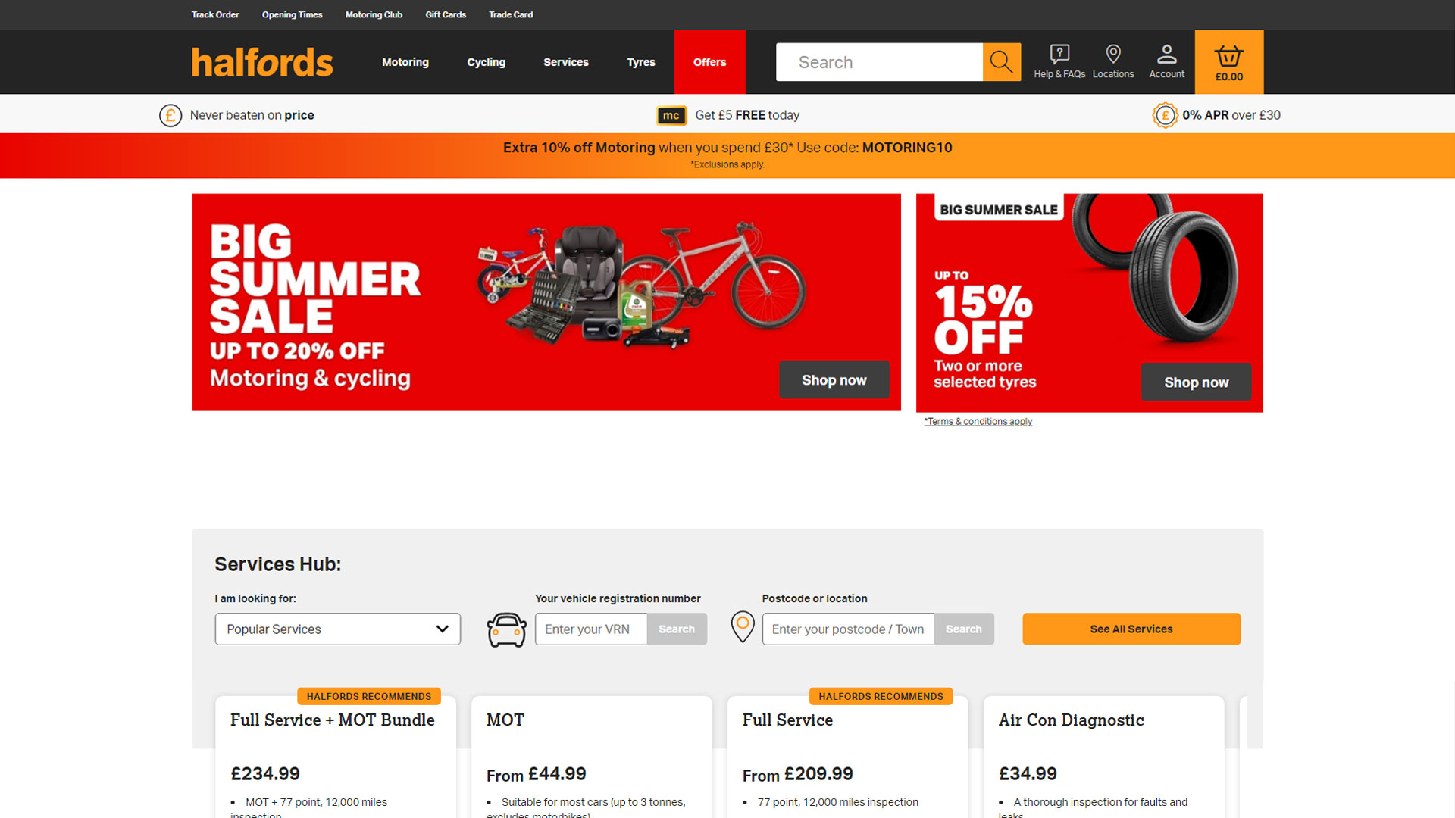Image resolution: width=1455 pixels, height=818 pixels.
Task: Click Shop now on Big Summer Sale banner
Action: coord(834,380)
